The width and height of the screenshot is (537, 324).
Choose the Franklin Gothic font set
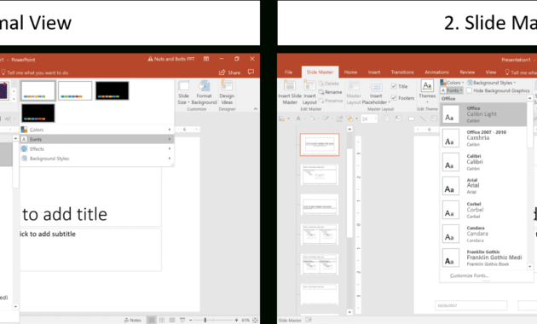click(x=483, y=257)
